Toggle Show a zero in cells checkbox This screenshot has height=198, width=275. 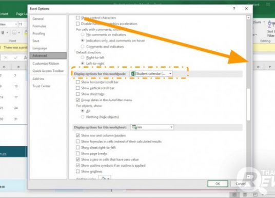(x=77, y=160)
